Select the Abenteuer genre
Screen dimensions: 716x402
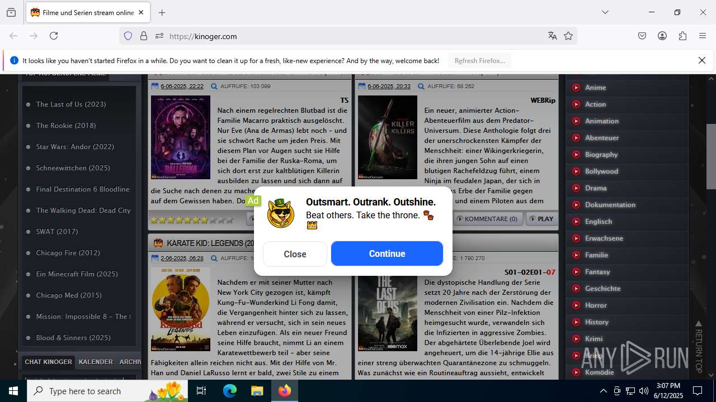[602, 137]
